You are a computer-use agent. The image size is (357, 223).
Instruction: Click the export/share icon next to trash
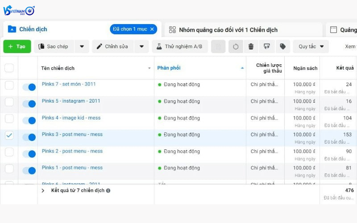tap(266, 47)
